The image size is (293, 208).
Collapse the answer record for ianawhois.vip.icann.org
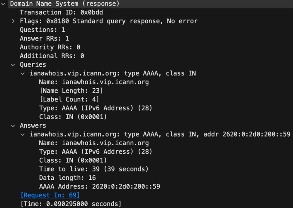[x=23, y=134]
